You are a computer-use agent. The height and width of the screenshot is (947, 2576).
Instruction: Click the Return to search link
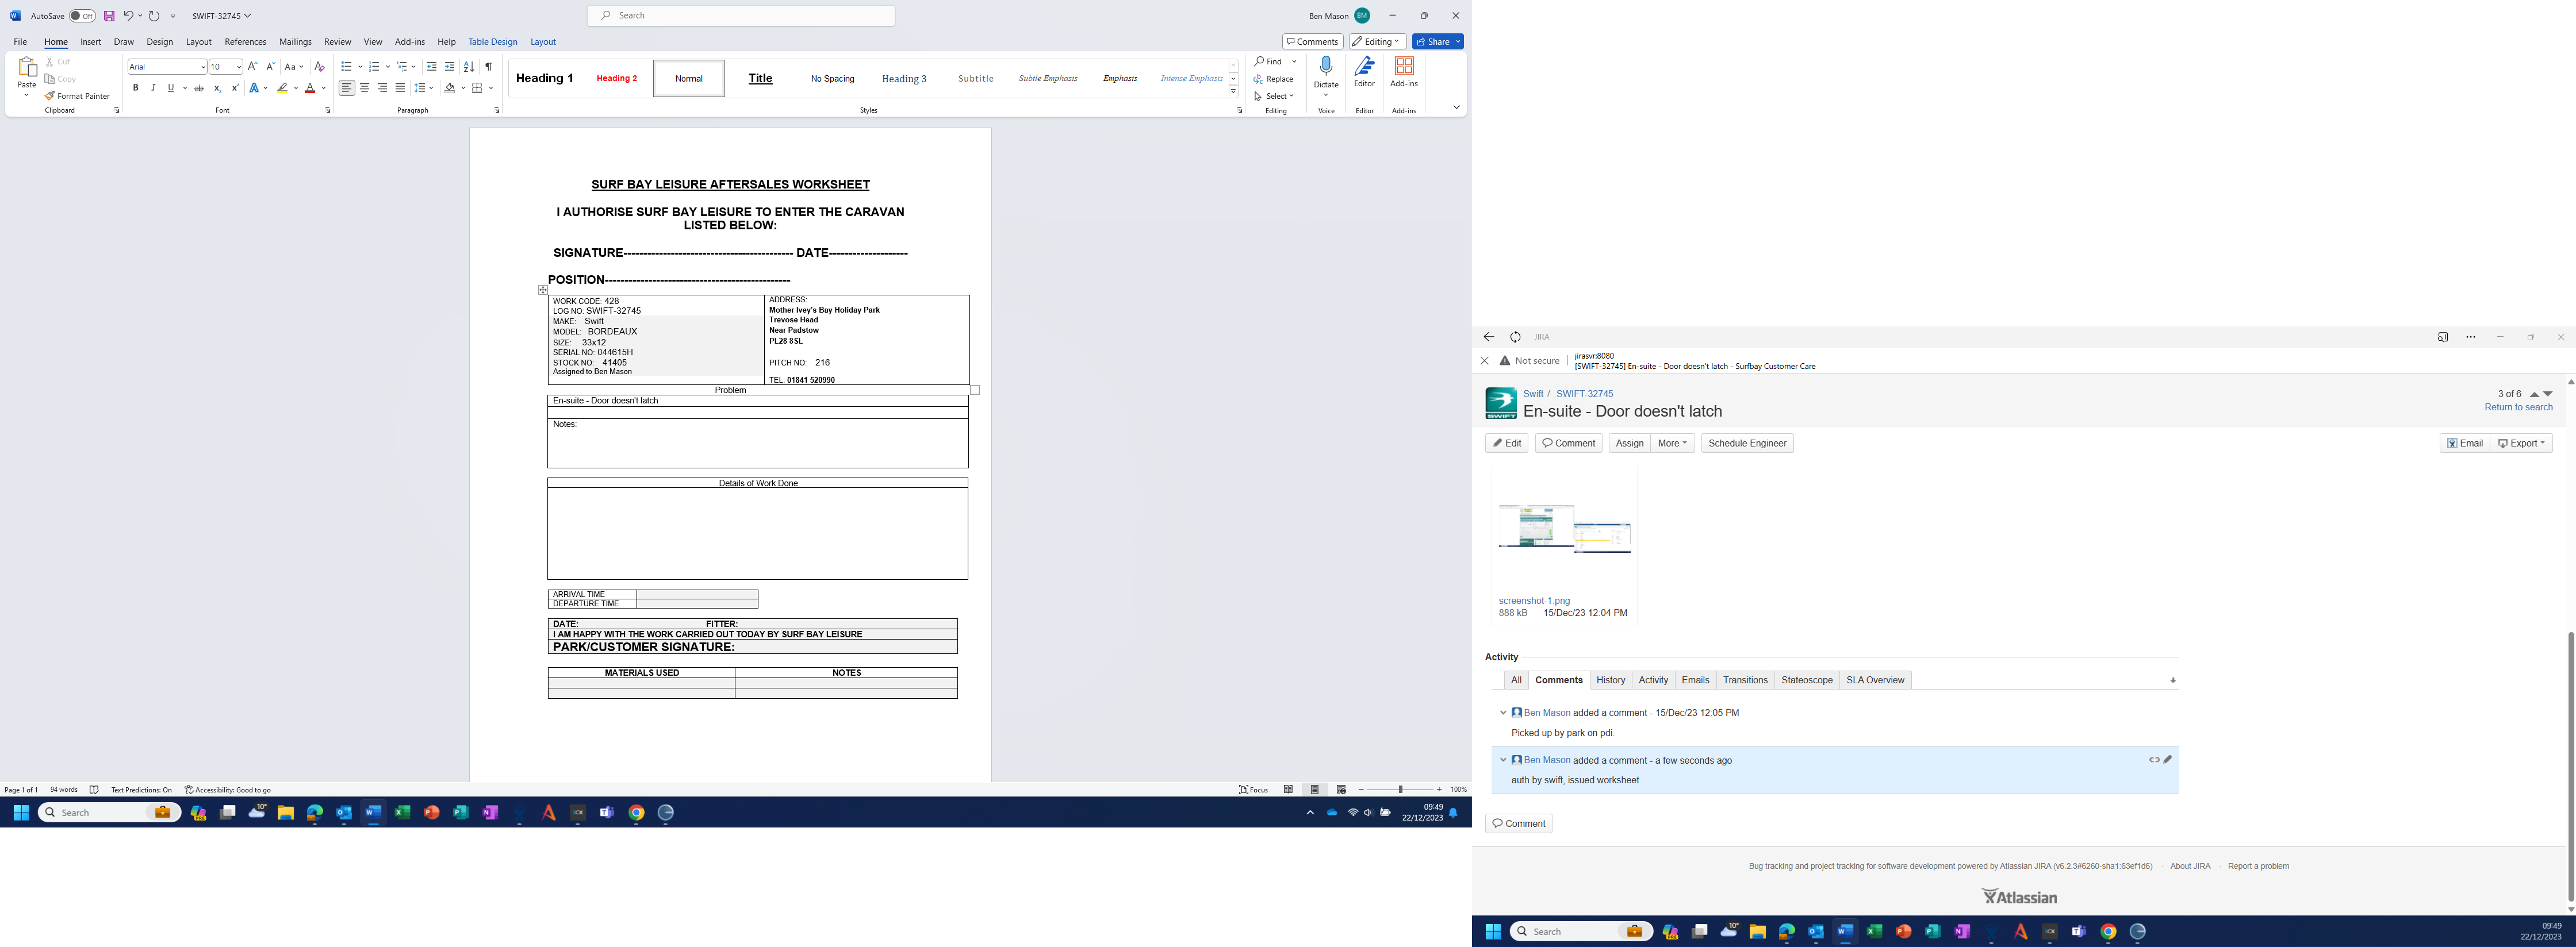2518,407
